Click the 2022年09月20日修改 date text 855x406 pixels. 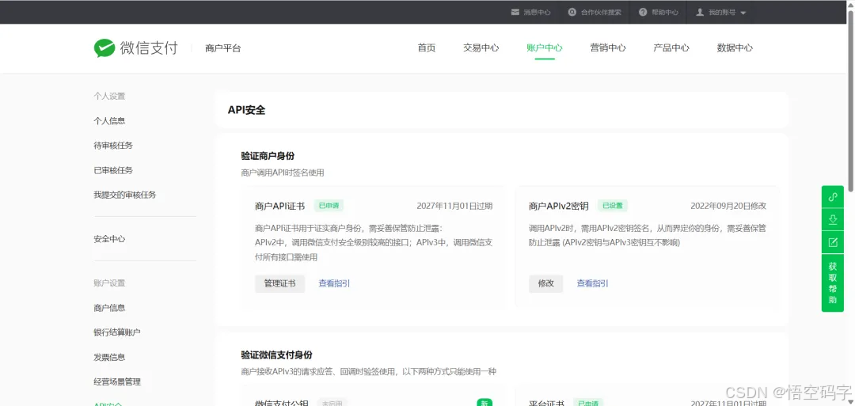728,206
